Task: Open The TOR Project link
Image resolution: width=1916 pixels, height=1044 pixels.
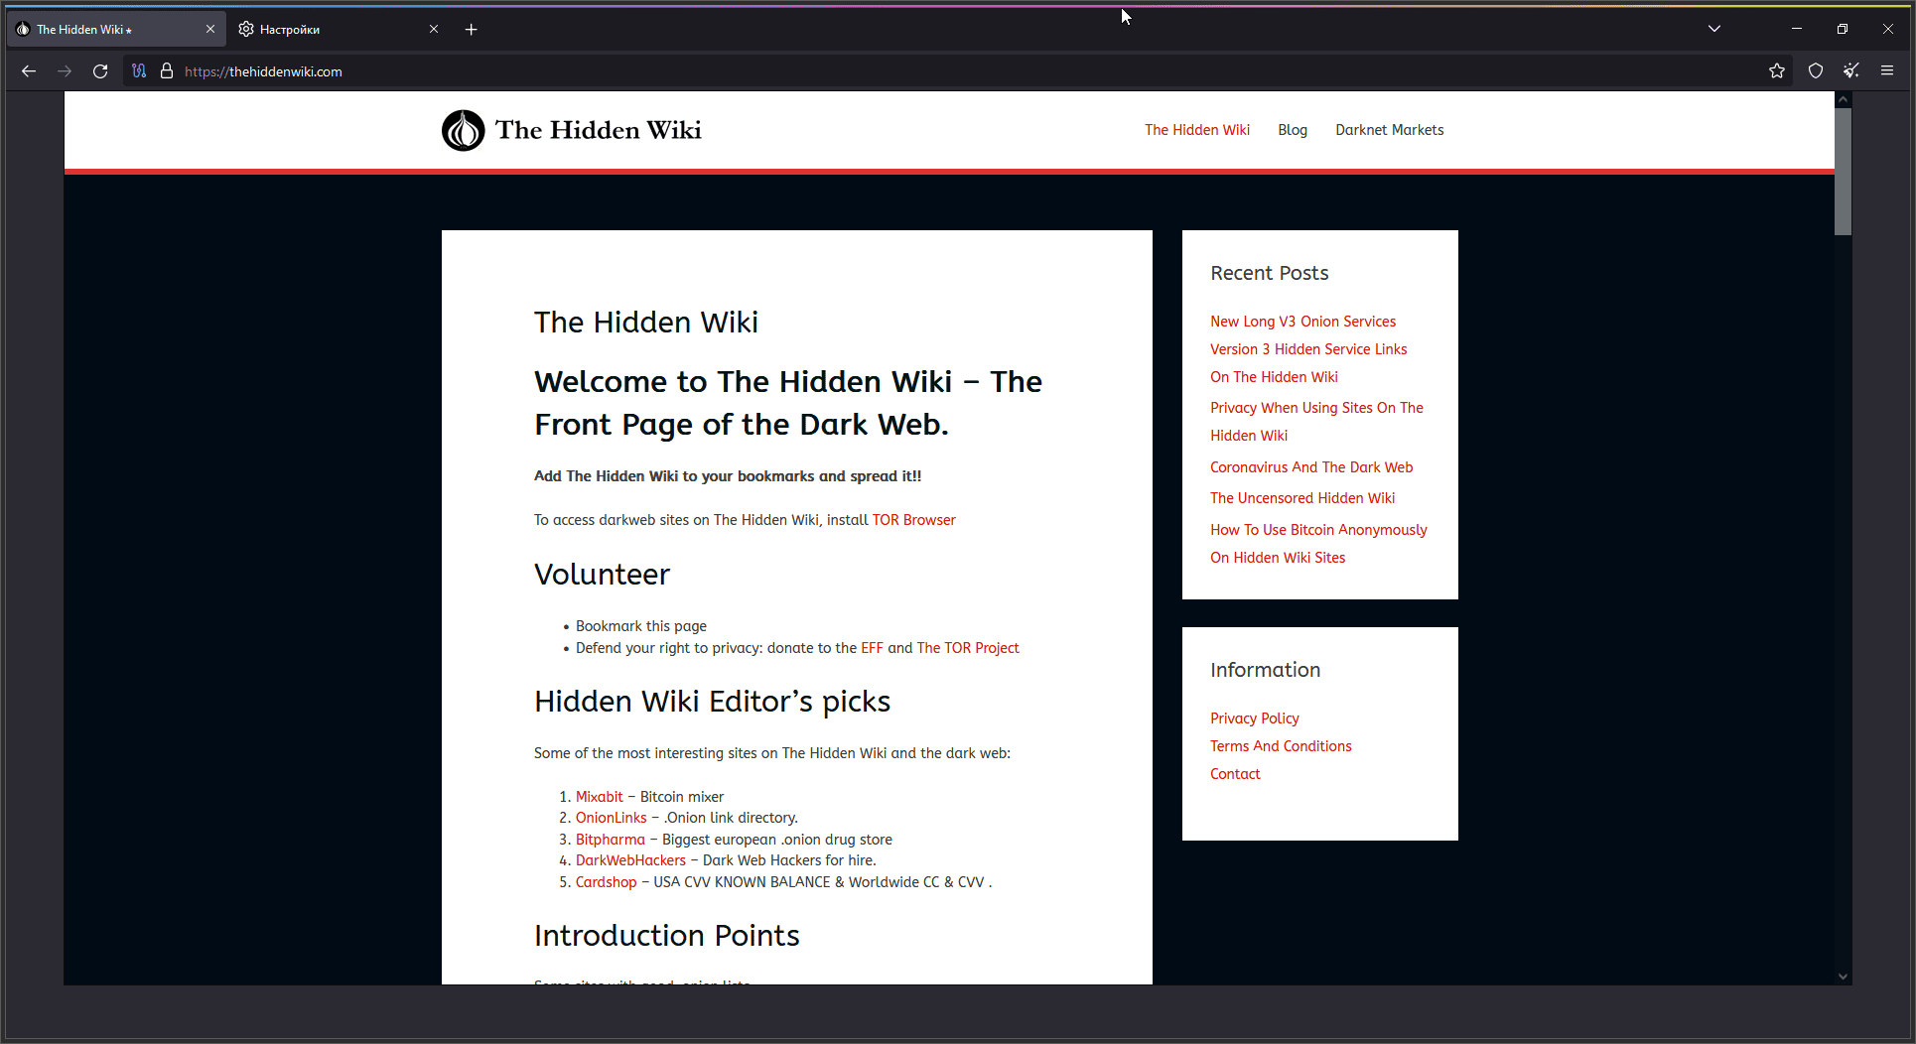Action: point(968,648)
